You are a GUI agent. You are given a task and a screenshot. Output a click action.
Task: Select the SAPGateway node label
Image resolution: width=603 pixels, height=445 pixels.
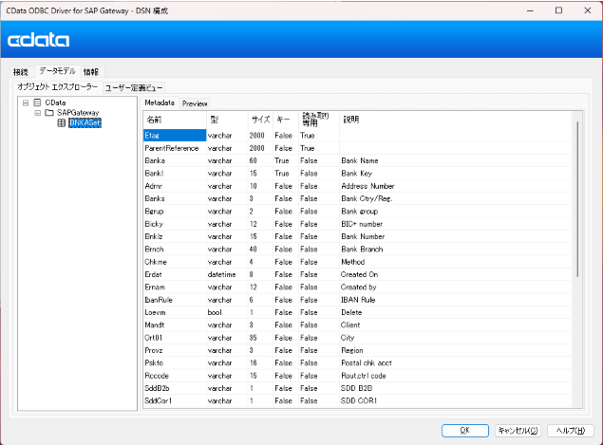(78, 113)
